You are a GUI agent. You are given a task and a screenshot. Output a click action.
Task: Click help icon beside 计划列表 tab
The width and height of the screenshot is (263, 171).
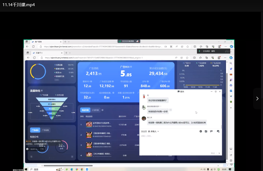[x=102, y=110]
